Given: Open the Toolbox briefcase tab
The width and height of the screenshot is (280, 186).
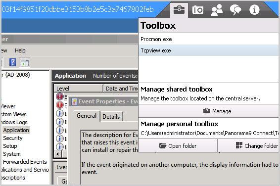Looking at the screenshot, I should coord(179,9).
